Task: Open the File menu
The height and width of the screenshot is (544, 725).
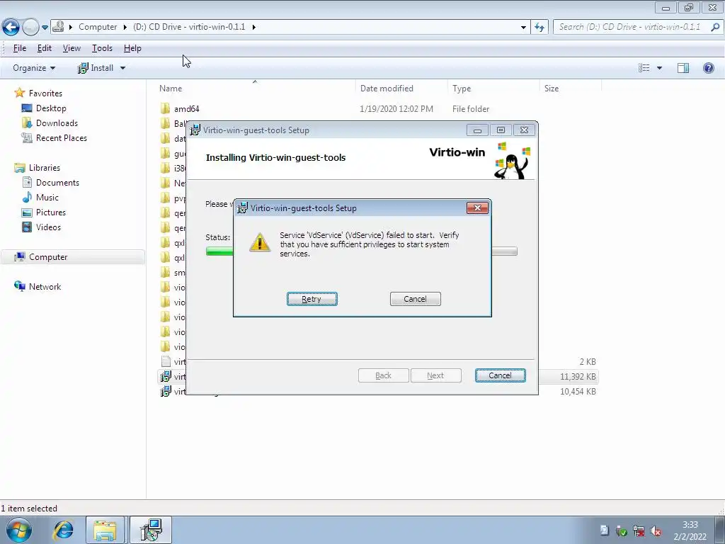Action: (19, 48)
